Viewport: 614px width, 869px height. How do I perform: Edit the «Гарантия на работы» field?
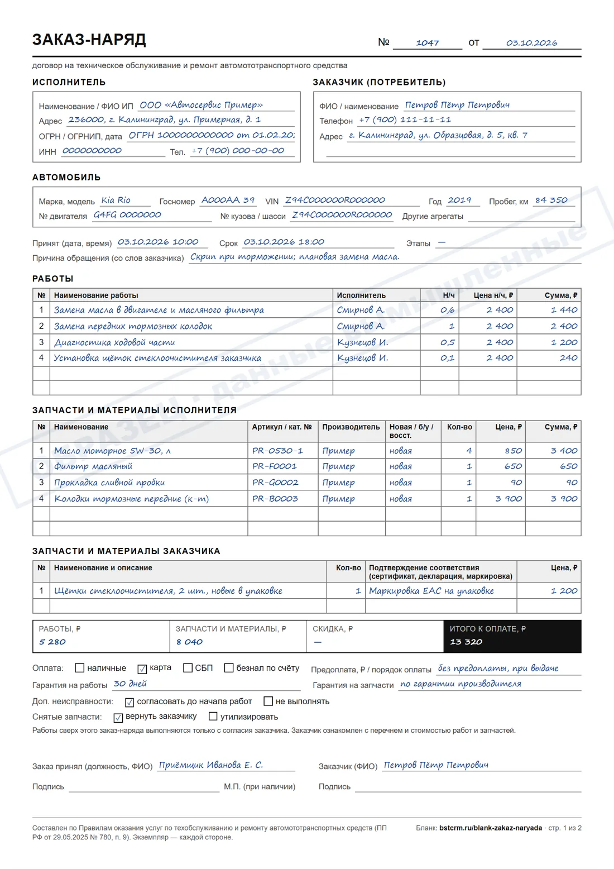tap(206, 684)
